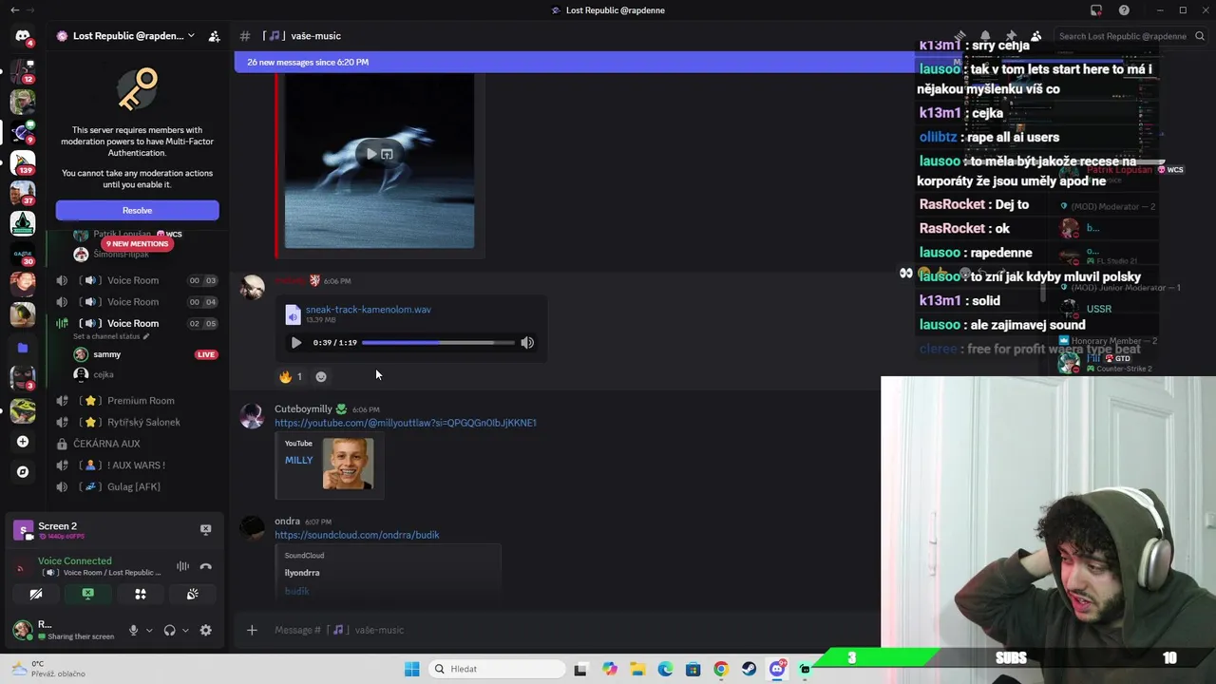Open the ! AUX WARS ! channel
Viewport: 1216px width, 684px height.
click(137, 465)
